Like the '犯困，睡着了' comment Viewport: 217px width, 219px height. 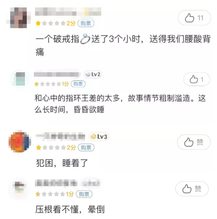194,142
